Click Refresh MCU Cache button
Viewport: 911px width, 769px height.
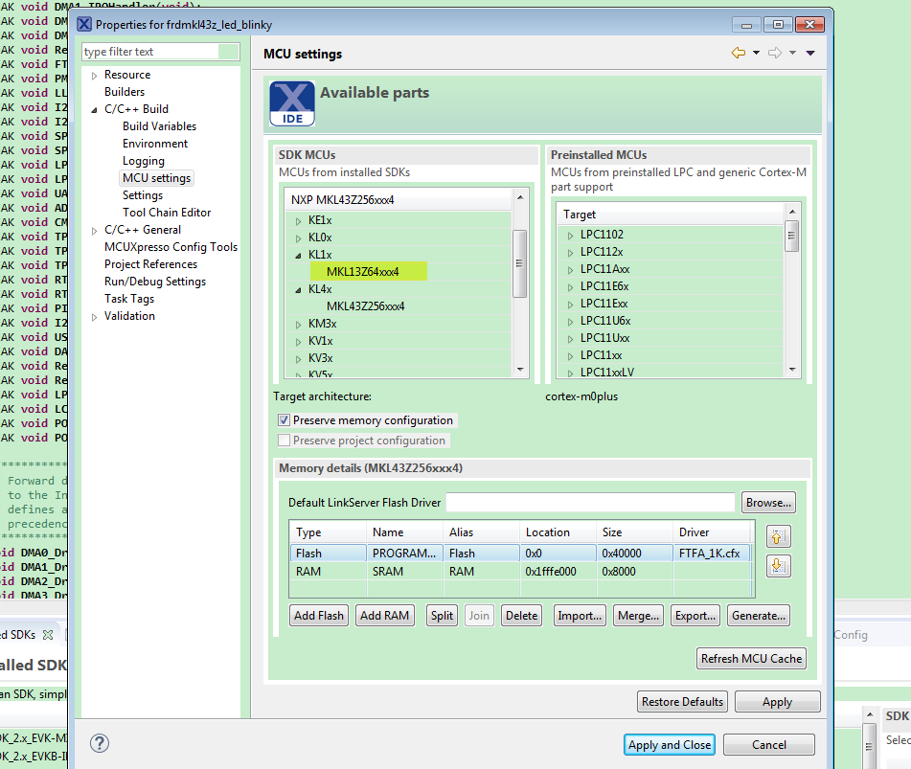click(751, 659)
